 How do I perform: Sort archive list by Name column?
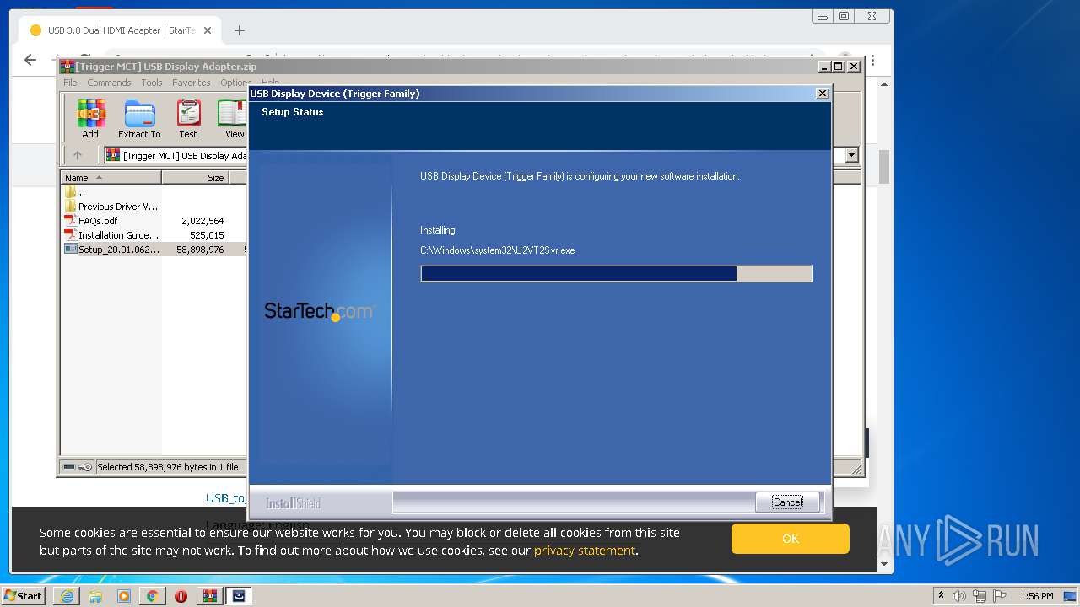[111, 177]
